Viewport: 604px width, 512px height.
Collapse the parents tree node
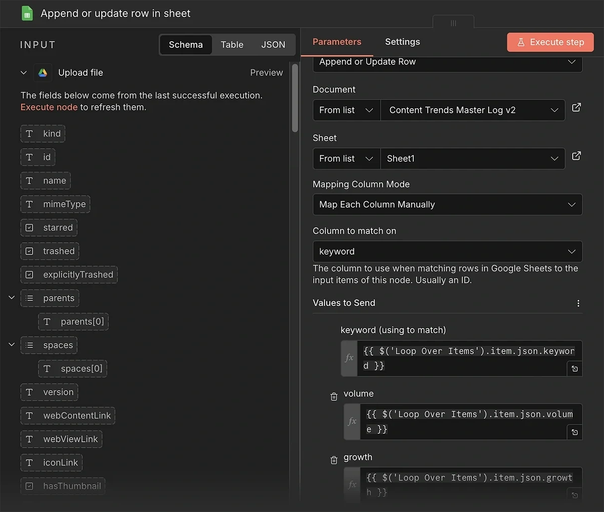click(12, 298)
